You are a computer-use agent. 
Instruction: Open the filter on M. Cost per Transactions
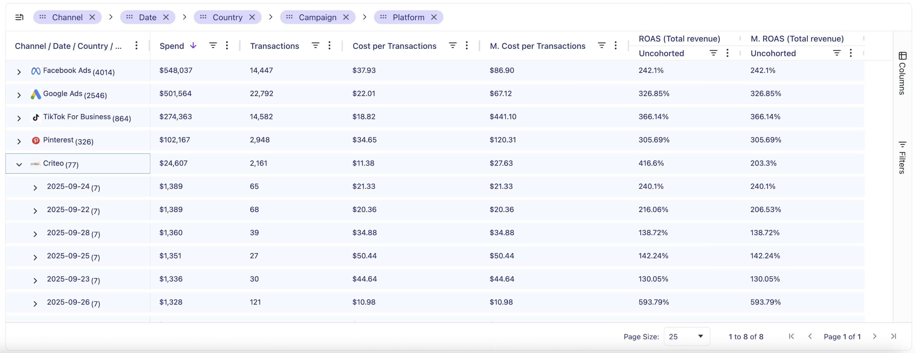(601, 45)
